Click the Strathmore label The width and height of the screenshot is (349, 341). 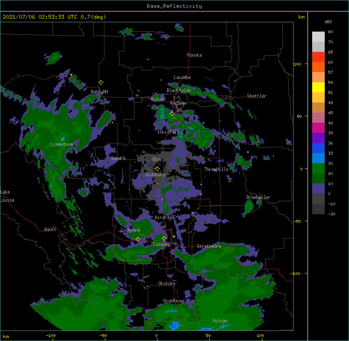coord(209,246)
